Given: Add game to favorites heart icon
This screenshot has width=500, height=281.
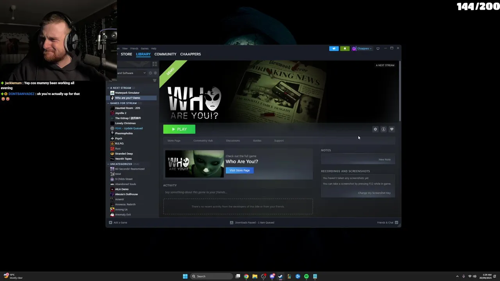Looking at the screenshot, I should click(392, 129).
